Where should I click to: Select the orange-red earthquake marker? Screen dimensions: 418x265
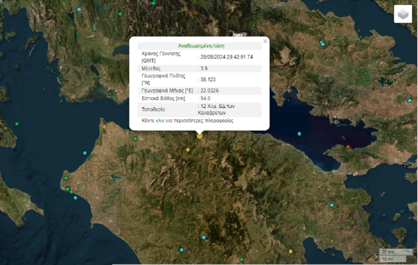348,147
